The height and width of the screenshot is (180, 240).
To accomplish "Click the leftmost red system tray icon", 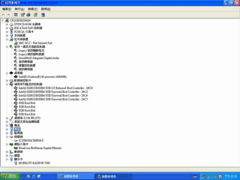I will click(204, 176).
